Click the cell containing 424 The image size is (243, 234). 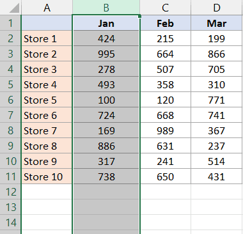106,38
